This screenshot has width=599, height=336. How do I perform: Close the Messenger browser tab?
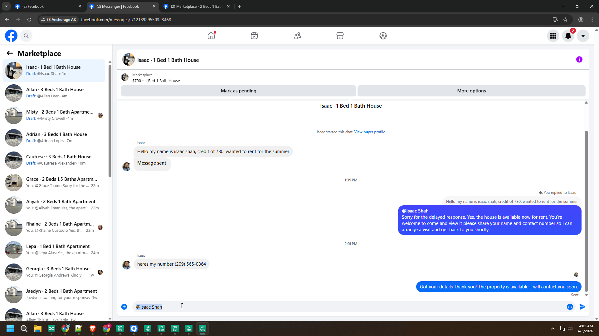click(x=154, y=6)
